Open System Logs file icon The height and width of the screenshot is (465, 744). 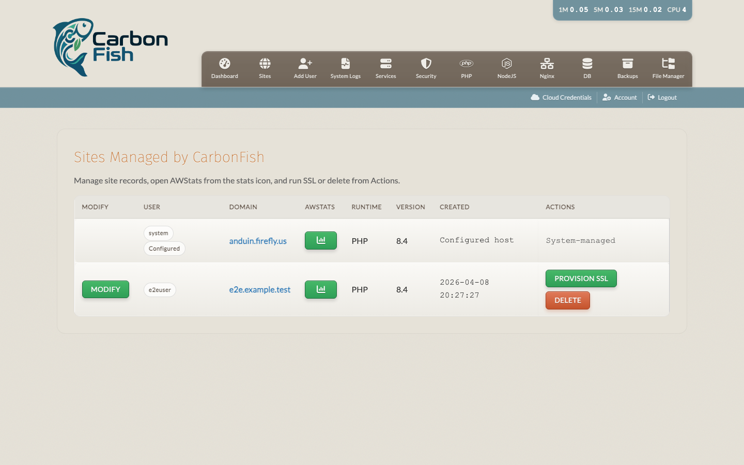pos(345,64)
